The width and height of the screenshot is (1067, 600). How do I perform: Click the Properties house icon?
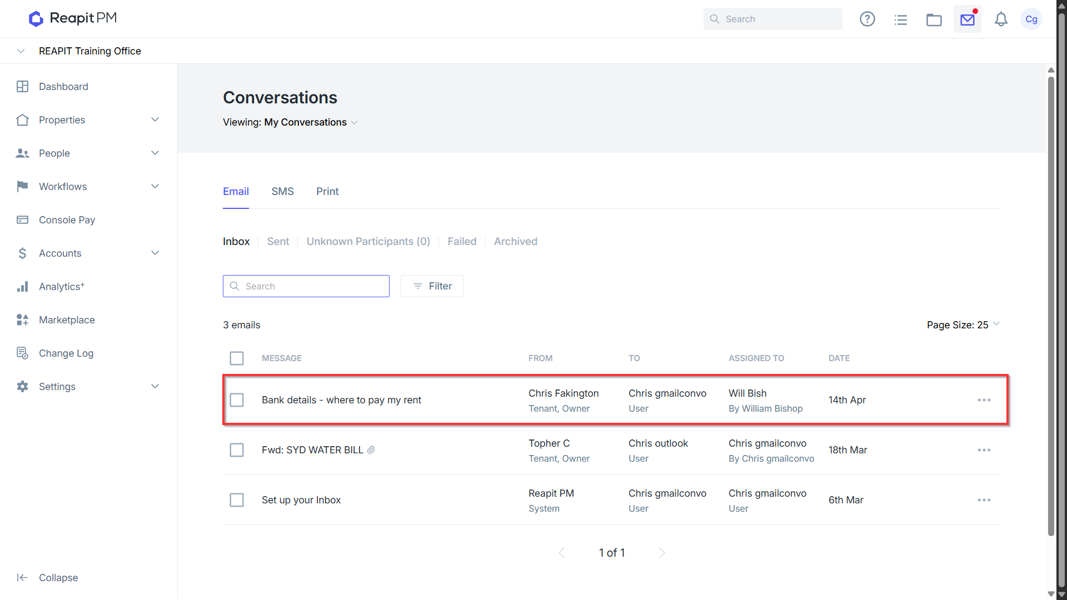(x=22, y=120)
